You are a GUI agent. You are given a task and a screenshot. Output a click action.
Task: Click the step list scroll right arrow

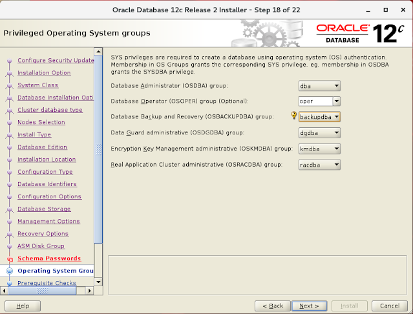click(x=90, y=291)
